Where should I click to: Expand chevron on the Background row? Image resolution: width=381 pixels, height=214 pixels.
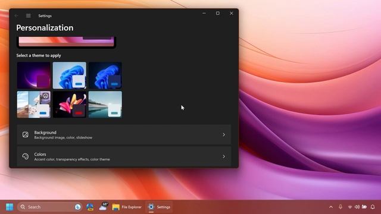[x=224, y=135]
